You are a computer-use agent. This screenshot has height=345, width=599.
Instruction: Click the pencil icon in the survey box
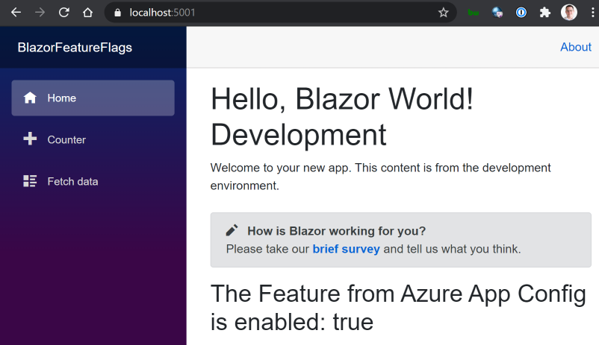(x=232, y=230)
